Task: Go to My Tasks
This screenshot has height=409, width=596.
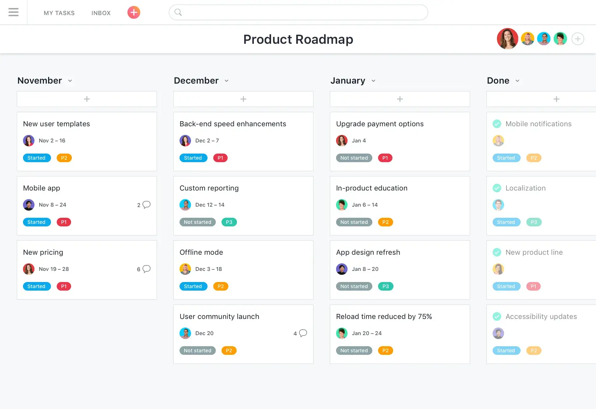Action: [59, 13]
